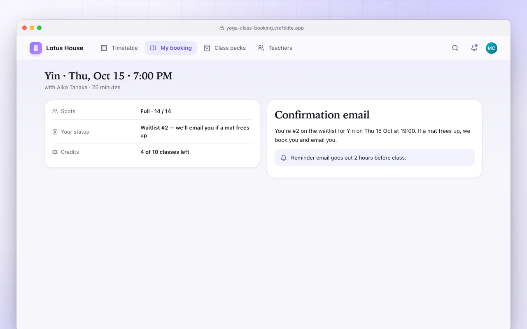
Task: Click the Lotus House logo icon
Action: (x=36, y=48)
